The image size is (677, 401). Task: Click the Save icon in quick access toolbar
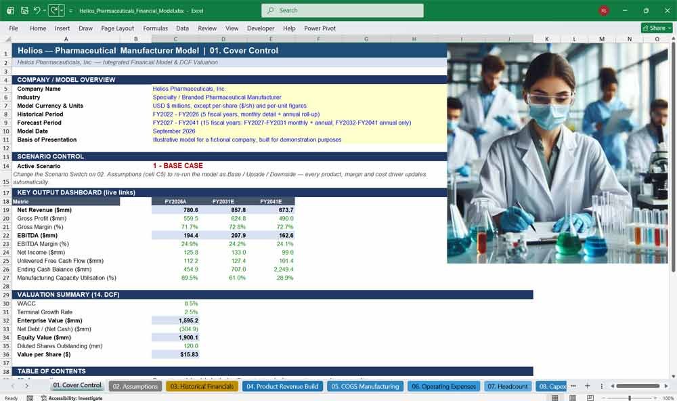click(24, 10)
